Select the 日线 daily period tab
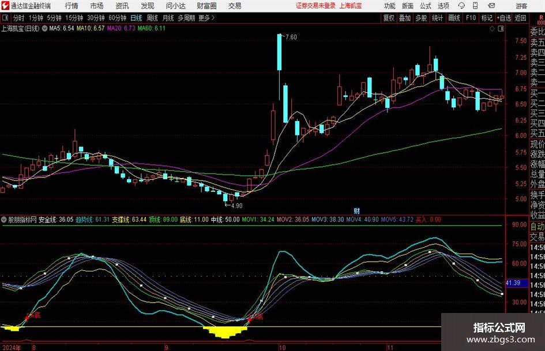 coord(136,18)
